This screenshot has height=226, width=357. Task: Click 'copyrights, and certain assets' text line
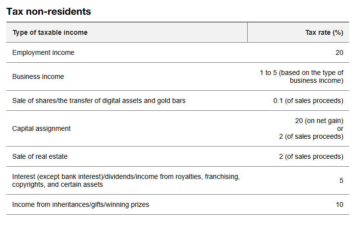click(x=57, y=185)
